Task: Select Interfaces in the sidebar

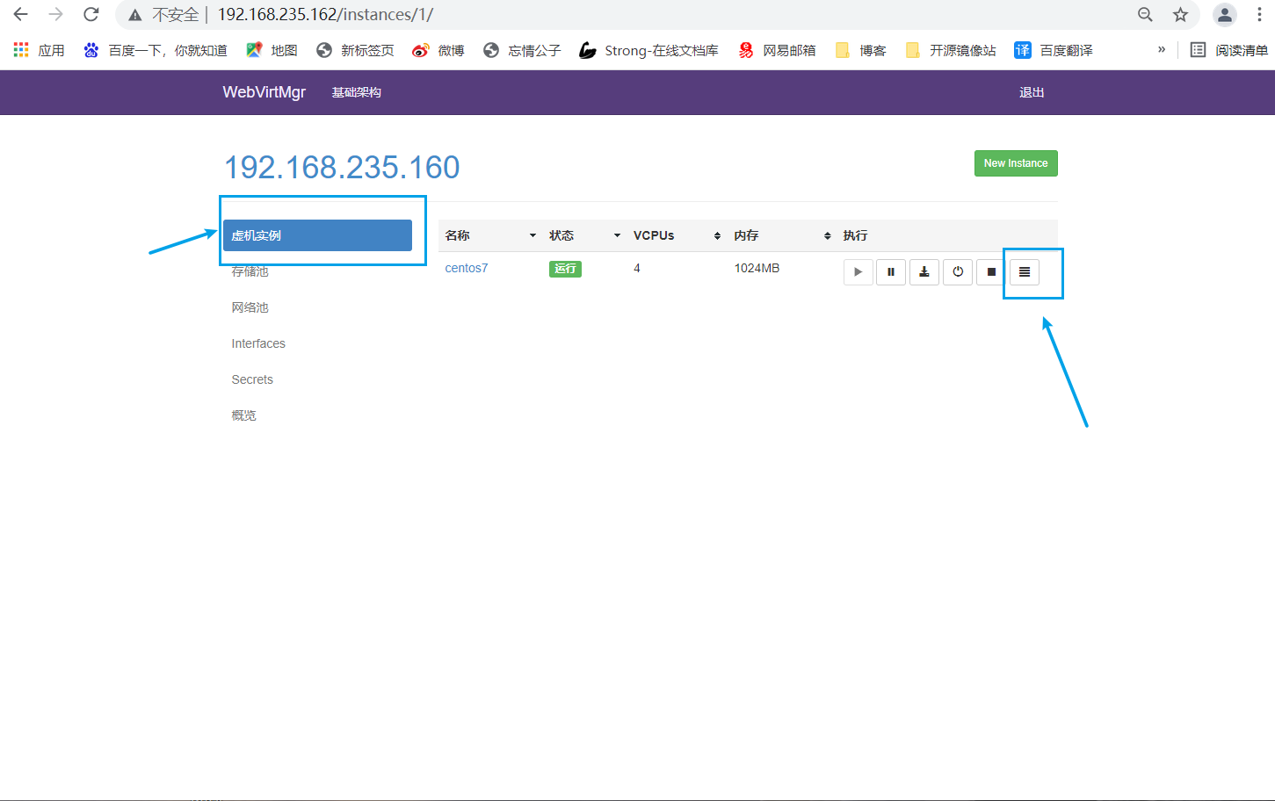Action: (x=258, y=343)
